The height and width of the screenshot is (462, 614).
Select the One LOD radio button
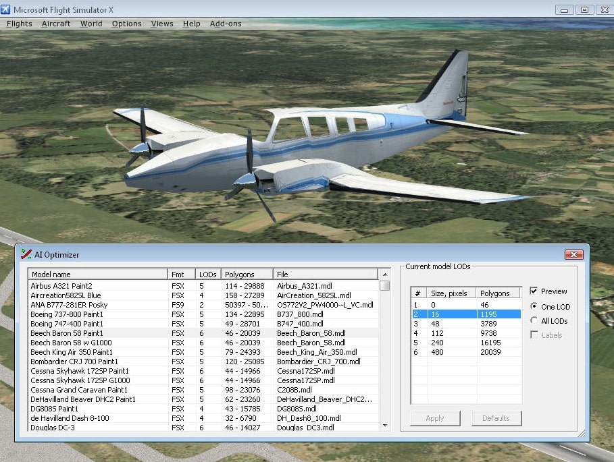pyautogui.click(x=534, y=307)
